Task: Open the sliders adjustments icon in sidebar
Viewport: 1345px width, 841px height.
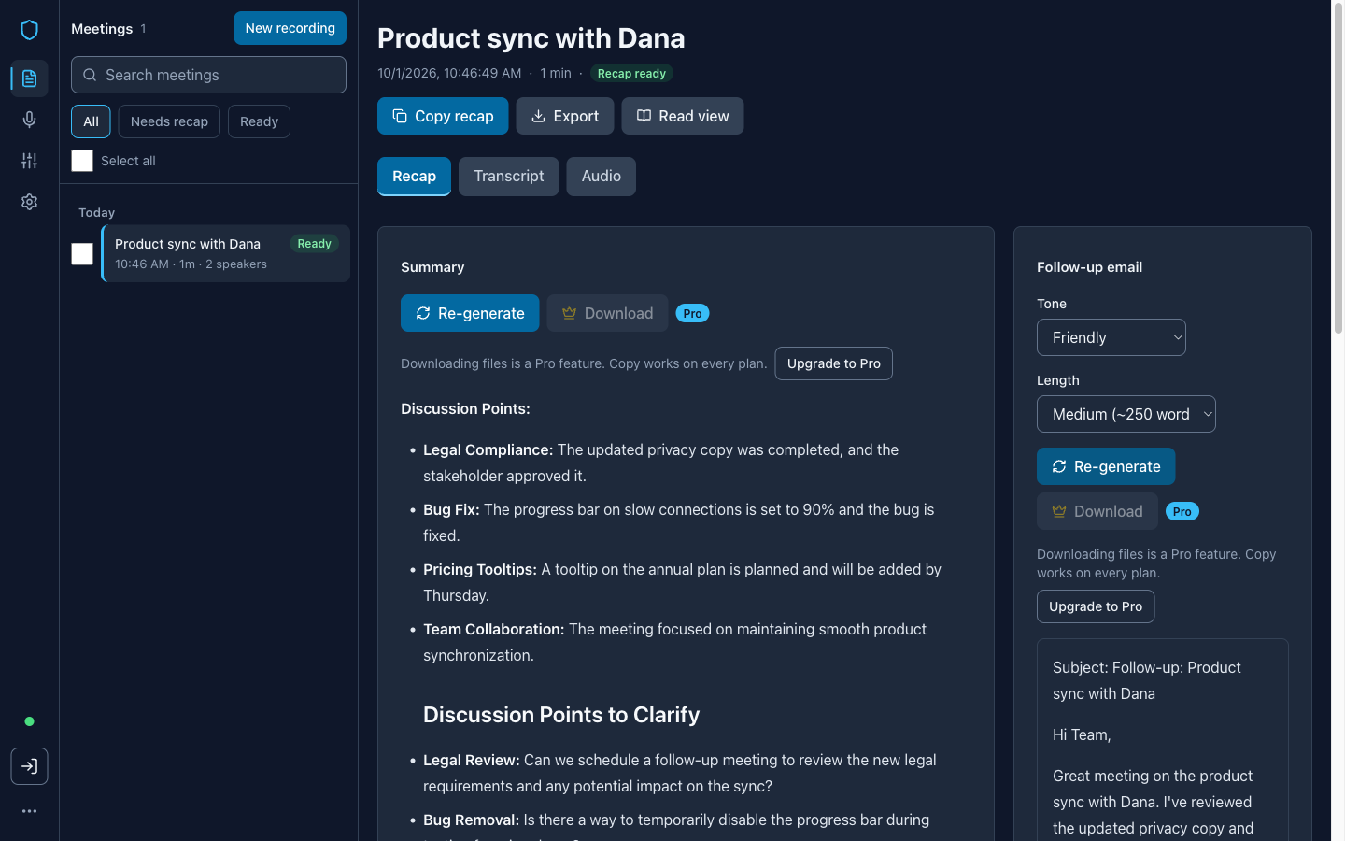Action: click(x=29, y=161)
